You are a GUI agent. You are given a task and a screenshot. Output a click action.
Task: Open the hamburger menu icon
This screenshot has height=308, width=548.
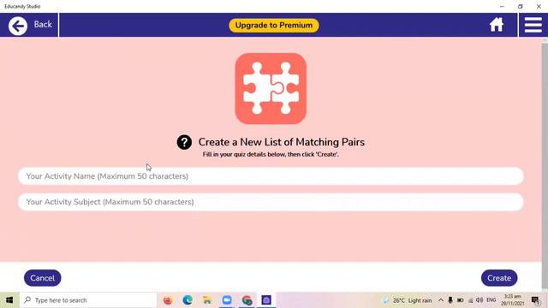coord(533,25)
